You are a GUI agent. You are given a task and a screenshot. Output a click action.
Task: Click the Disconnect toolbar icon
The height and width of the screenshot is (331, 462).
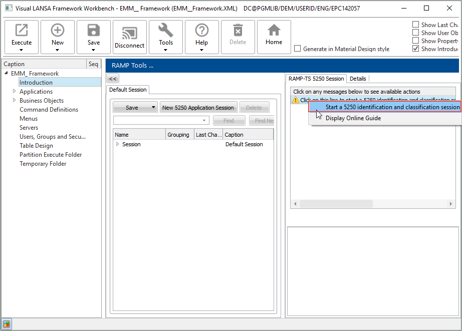pyautogui.click(x=129, y=33)
